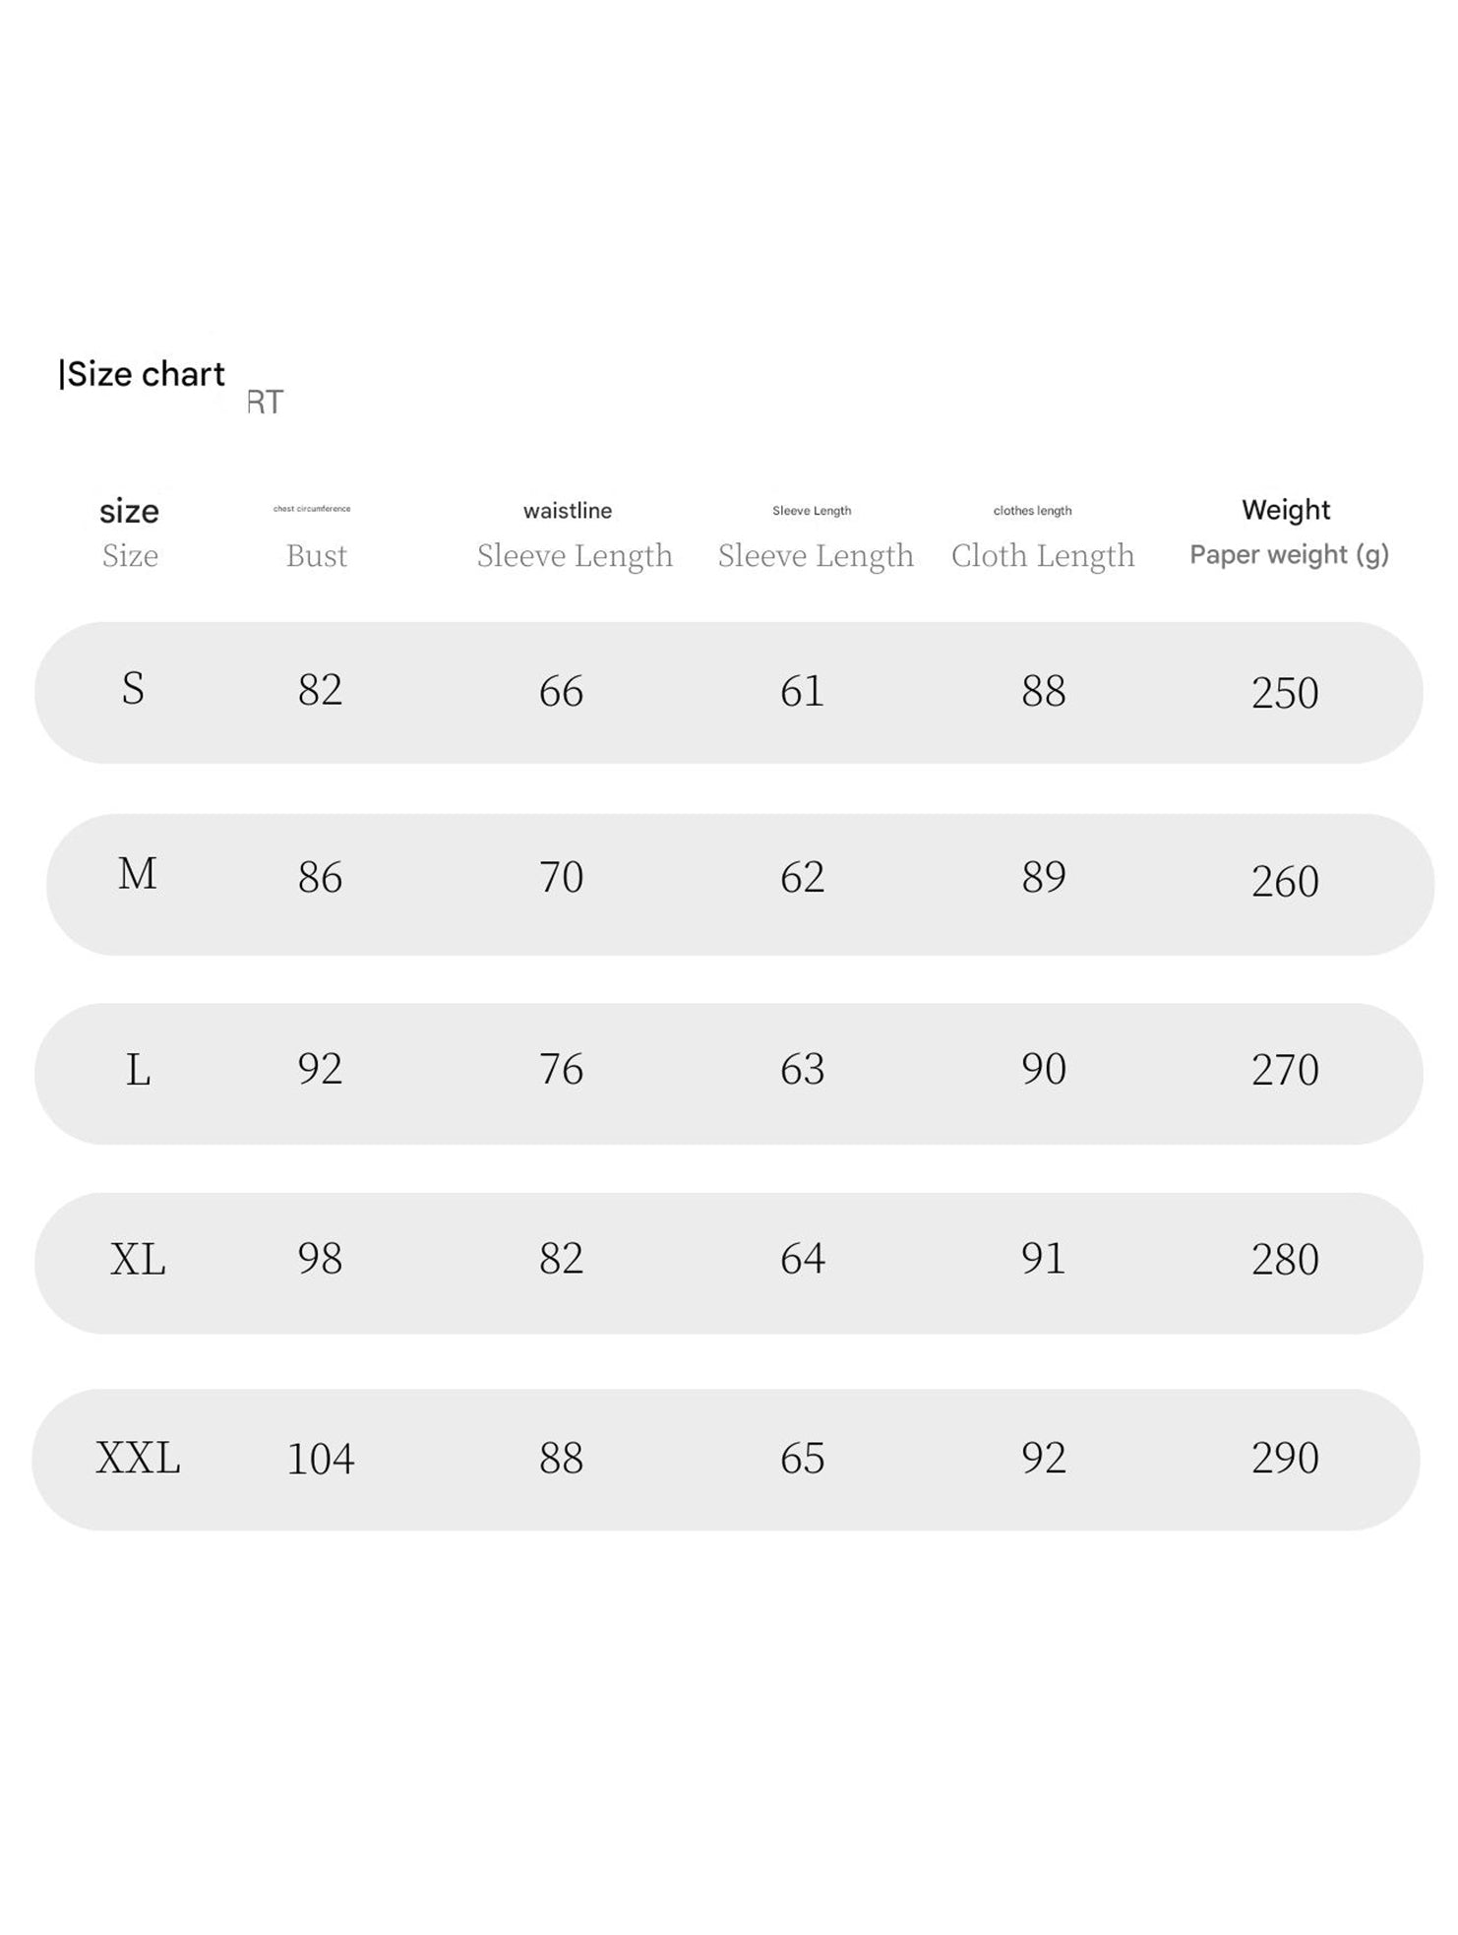Click bust value 104 in XXL row
The height and width of the screenshot is (1935, 1458).
coord(320,1459)
